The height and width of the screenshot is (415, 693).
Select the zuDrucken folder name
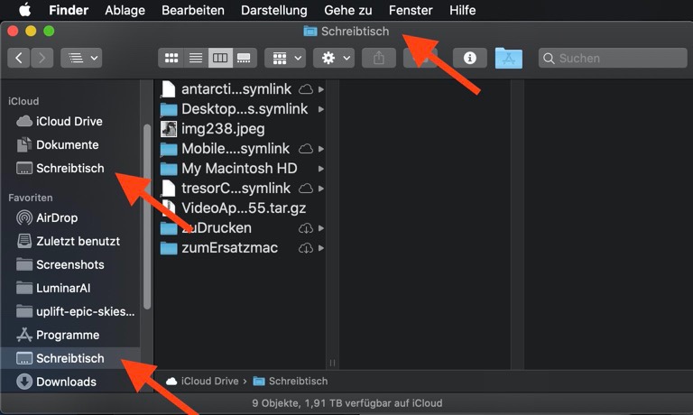(x=217, y=227)
